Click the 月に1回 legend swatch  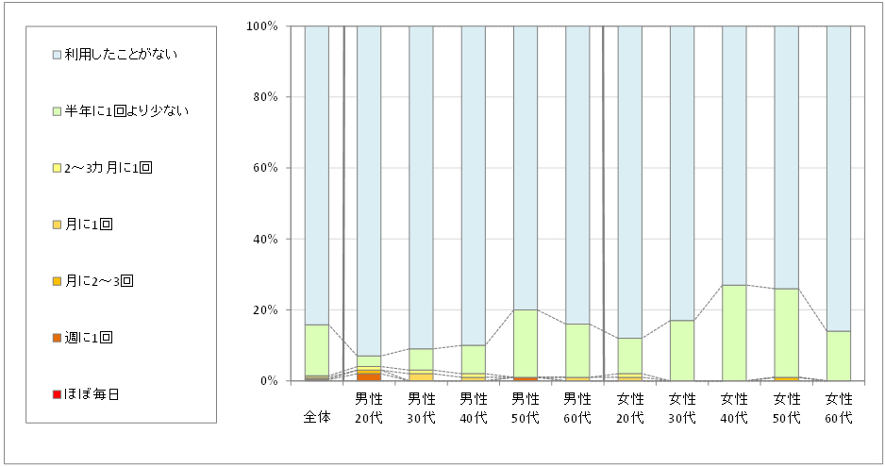tap(57, 225)
